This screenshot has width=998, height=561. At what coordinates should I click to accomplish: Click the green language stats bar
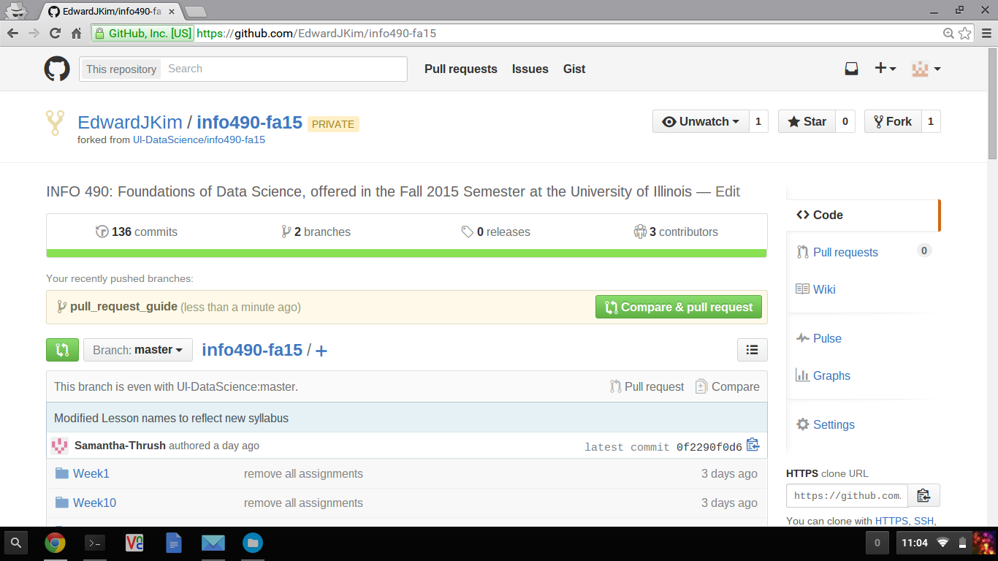click(407, 253)
